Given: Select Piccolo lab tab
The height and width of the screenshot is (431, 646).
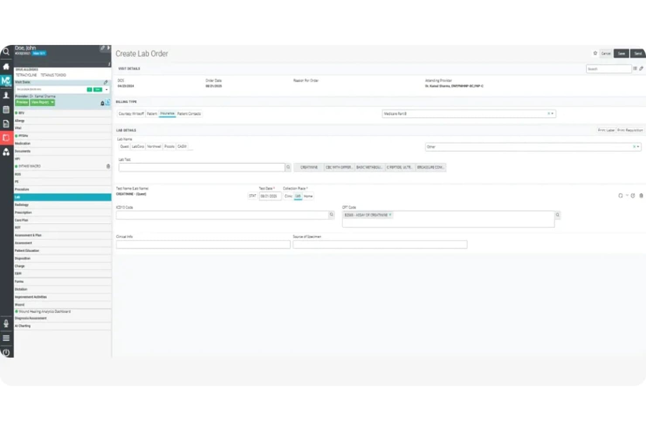Looking at the screenshot, I should pos(169,146).
